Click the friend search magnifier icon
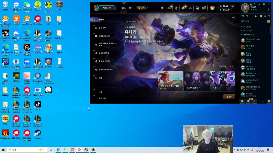Image resolution: width=273 pixels, height=153 pixels. coord(269,16)
